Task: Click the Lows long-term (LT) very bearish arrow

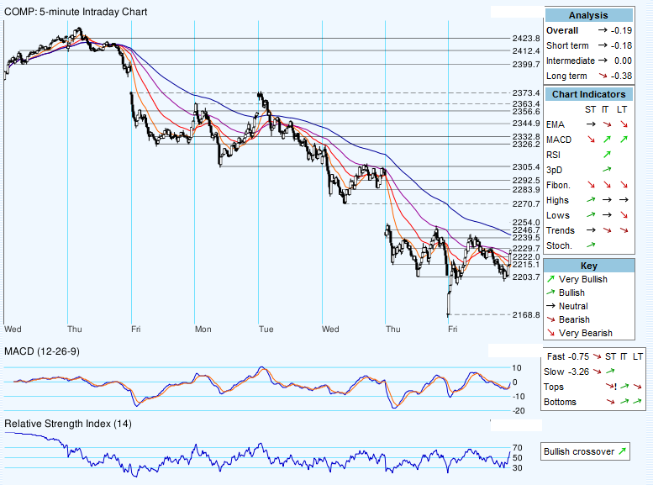Action: 624,215
